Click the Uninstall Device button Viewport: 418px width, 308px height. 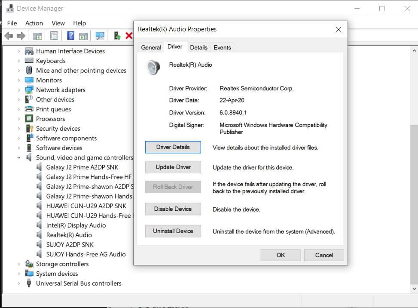pos(173,231)
